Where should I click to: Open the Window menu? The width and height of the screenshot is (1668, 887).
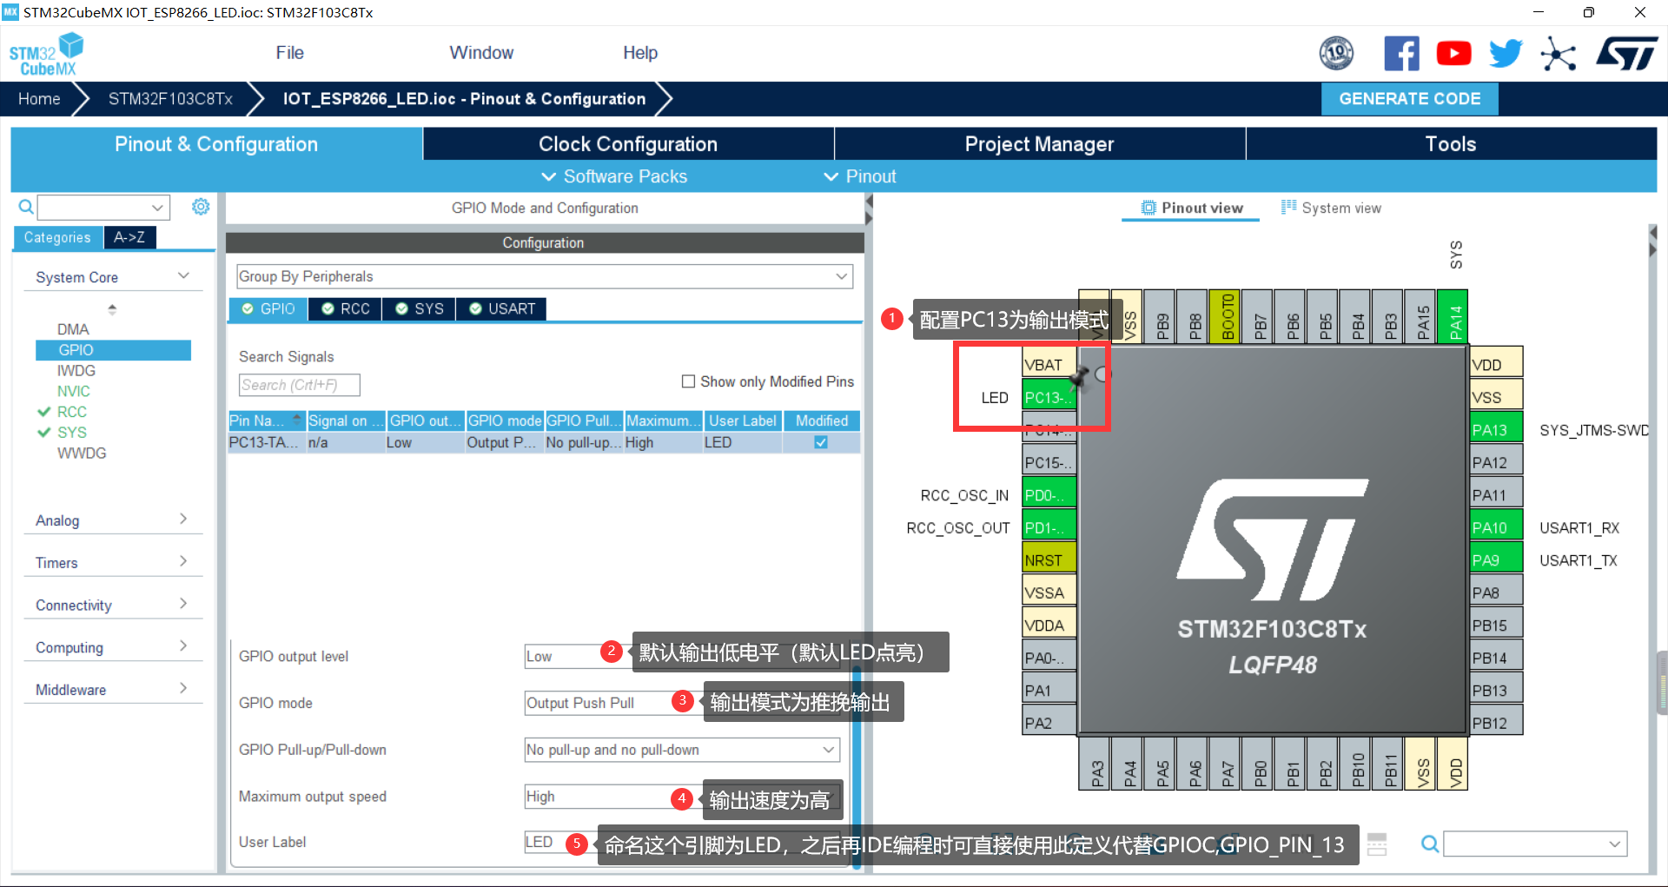pos(481,53)
